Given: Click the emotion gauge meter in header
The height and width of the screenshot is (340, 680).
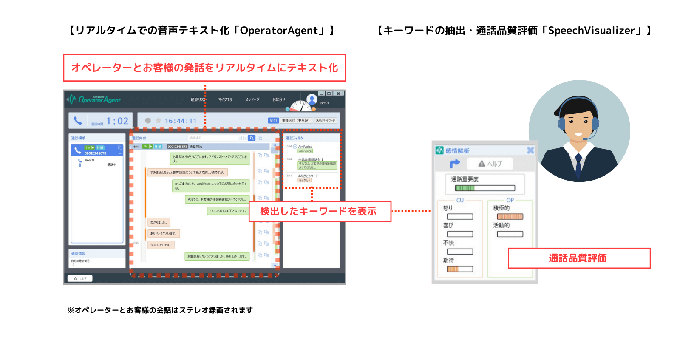Looking at the screenshot, I should tap(300, 106).
